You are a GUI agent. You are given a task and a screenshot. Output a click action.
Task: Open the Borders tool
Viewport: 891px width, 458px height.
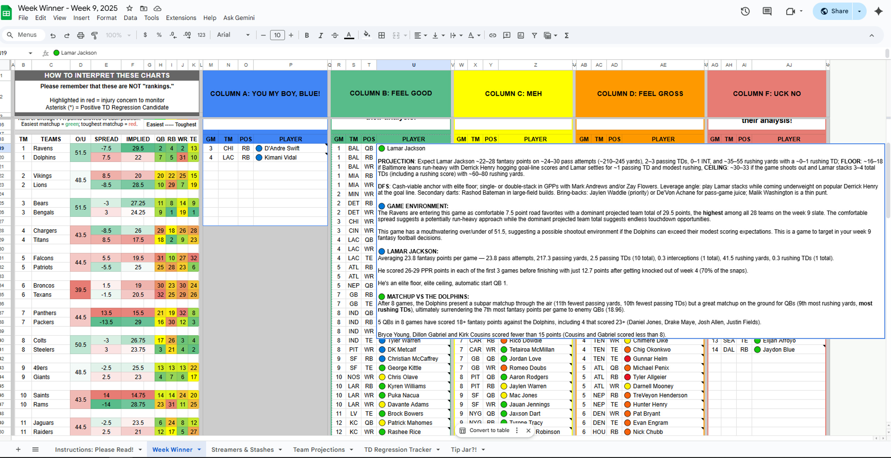tap(381, 35)
